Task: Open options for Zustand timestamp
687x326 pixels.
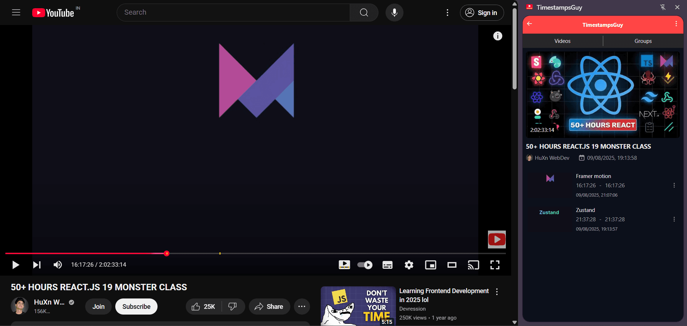Action: [x=674, y=219]
